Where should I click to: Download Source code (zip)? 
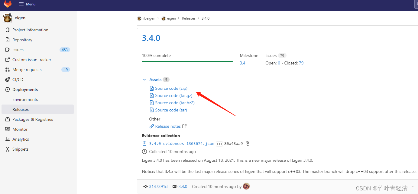point(171,88)
